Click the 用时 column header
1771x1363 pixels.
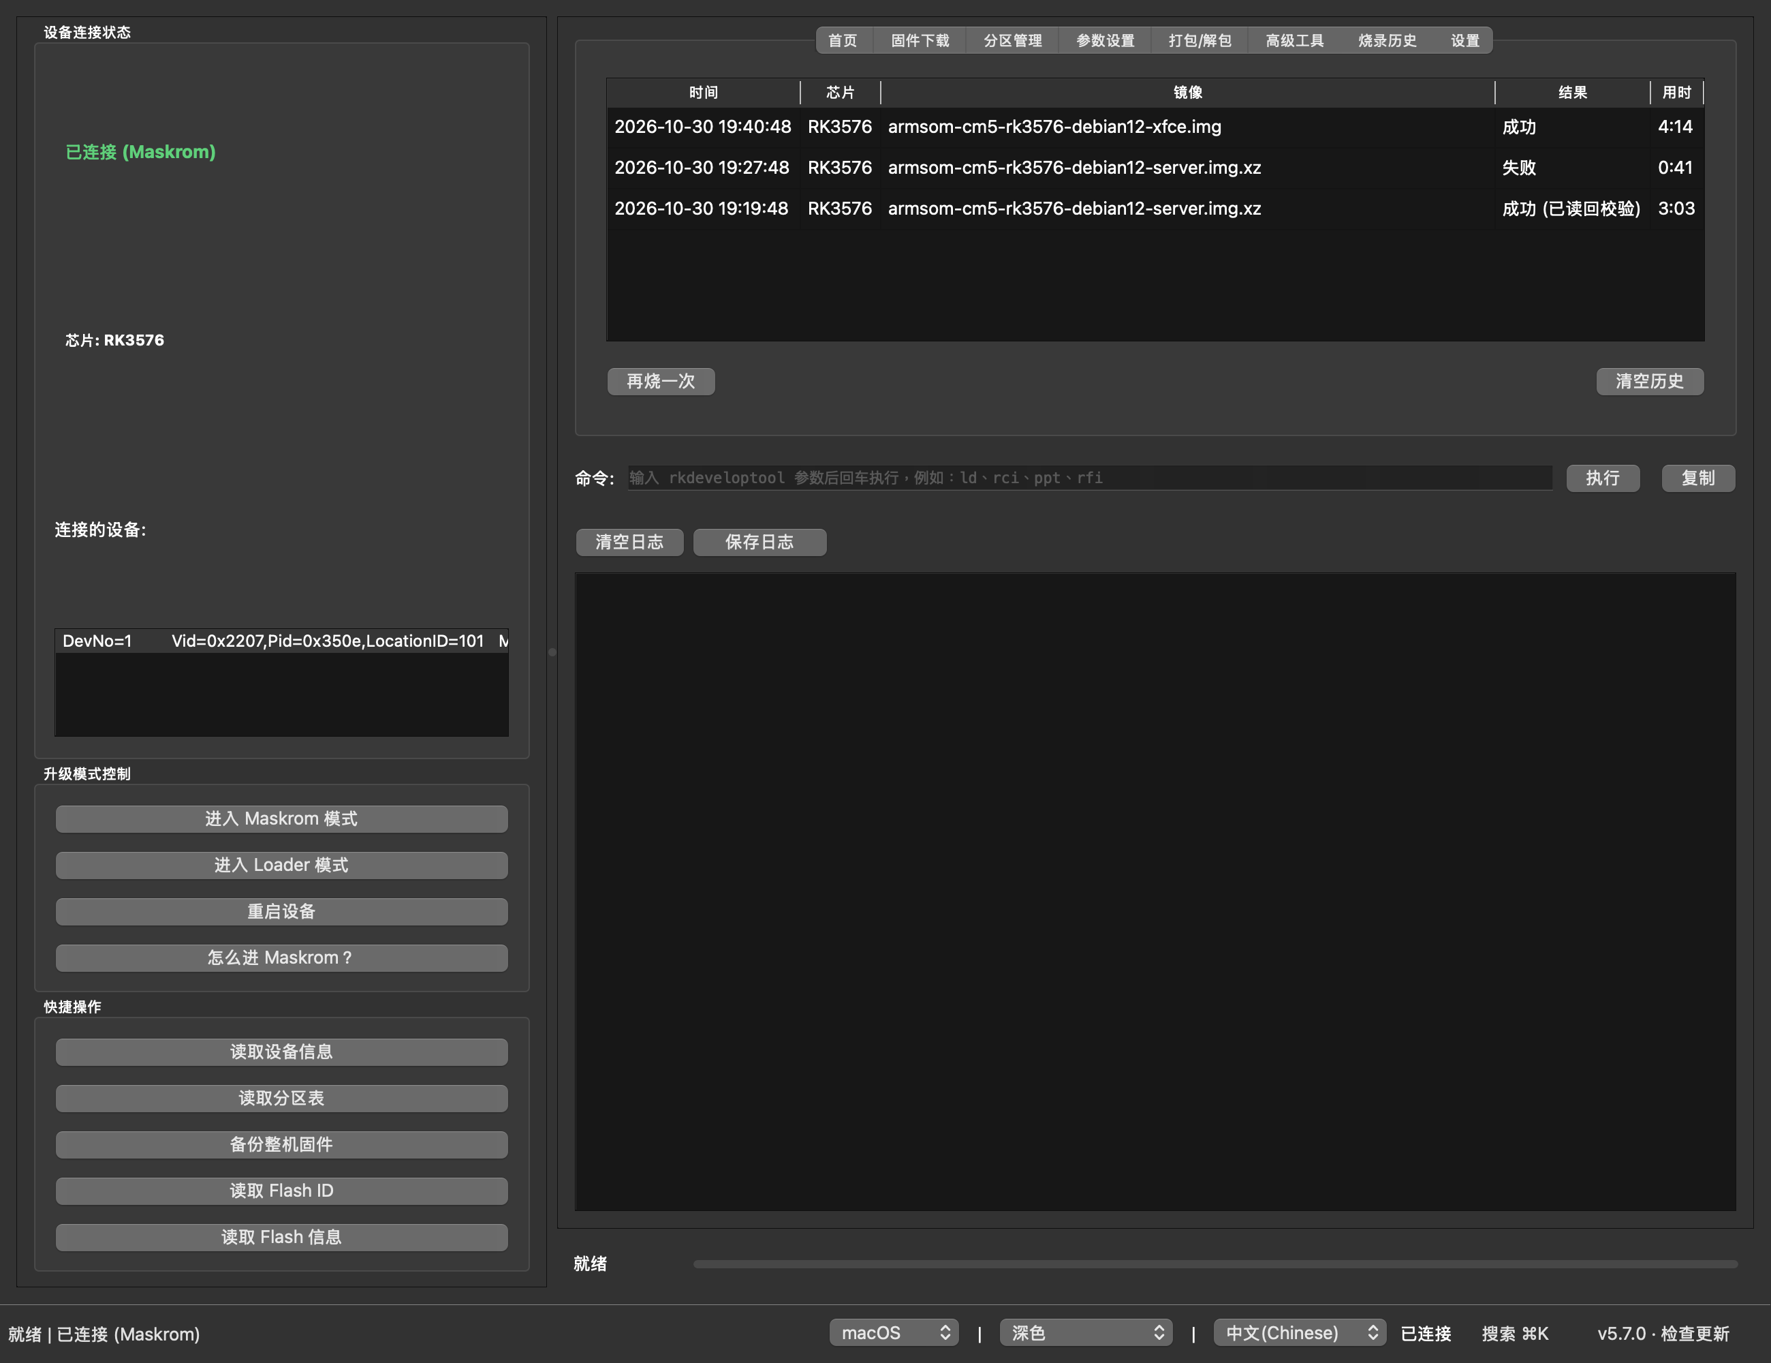(x=1676, y=93)
